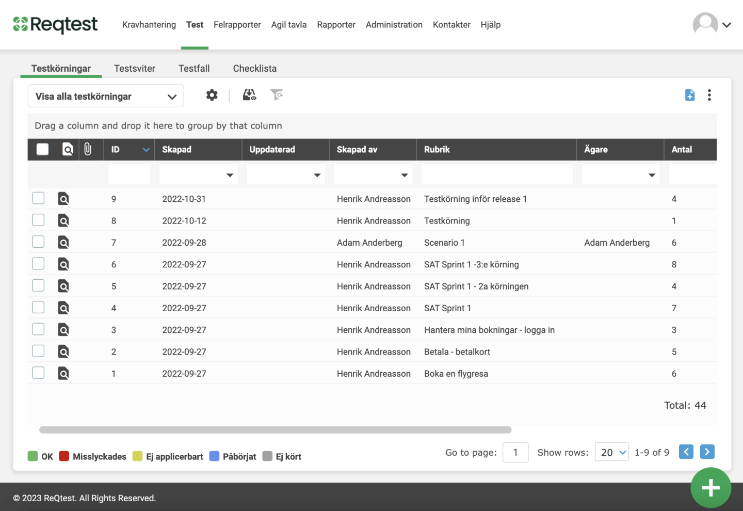Click the export test runs icon
This screenshot has height=511, width=743.
pos(249,95)
